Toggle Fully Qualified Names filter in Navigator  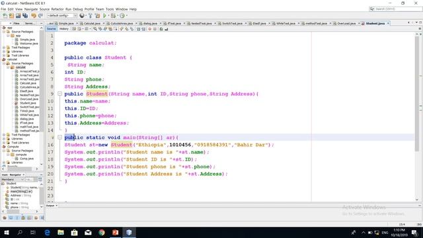pos(36,218)
